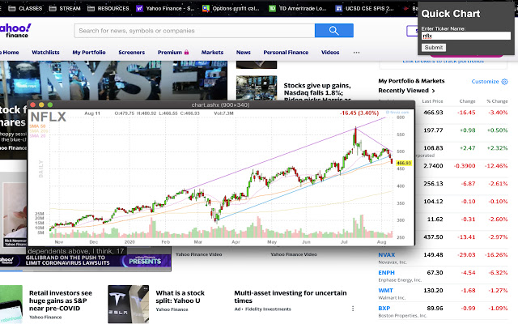Open the Markets navigation item
Viewport: 518px width, 324px height.
[x=212, y=52]
